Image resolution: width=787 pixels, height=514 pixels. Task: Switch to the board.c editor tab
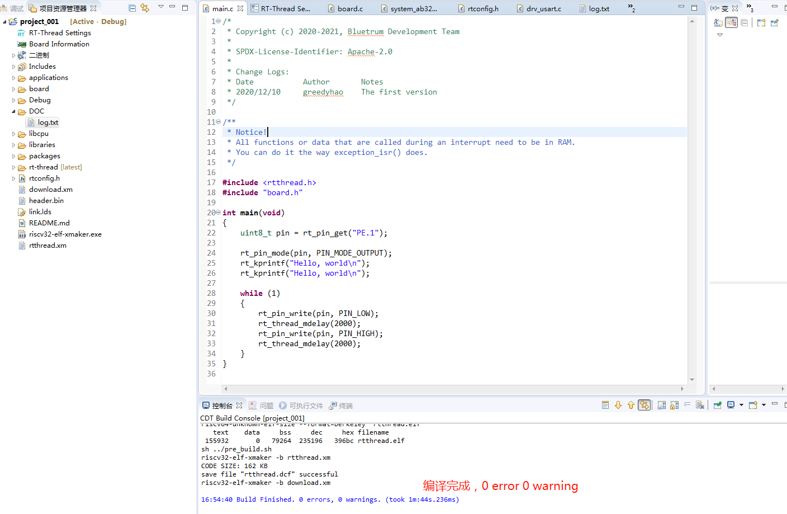coord(350,8)
